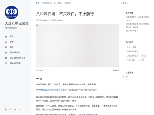154x115 pixels.
Task: Click the # anchor beside heading 一
Action: (41, 79)
